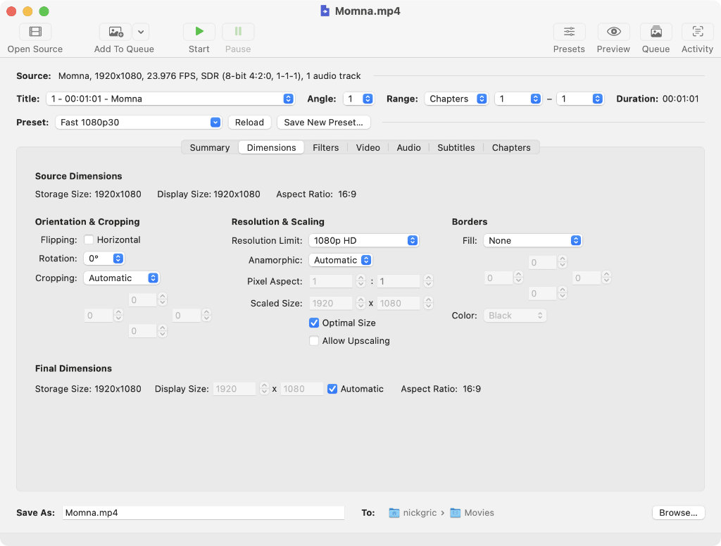Image resolution: width=721 pixels, height=546 pixels.
Task: Open the Activity log icon
Action: pyautogui.click(x=697, y=32)
